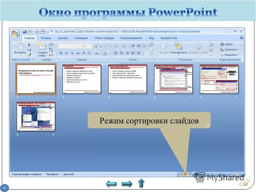Click the numbered list icon
This screenshot has height=192, width=256.
125,46
